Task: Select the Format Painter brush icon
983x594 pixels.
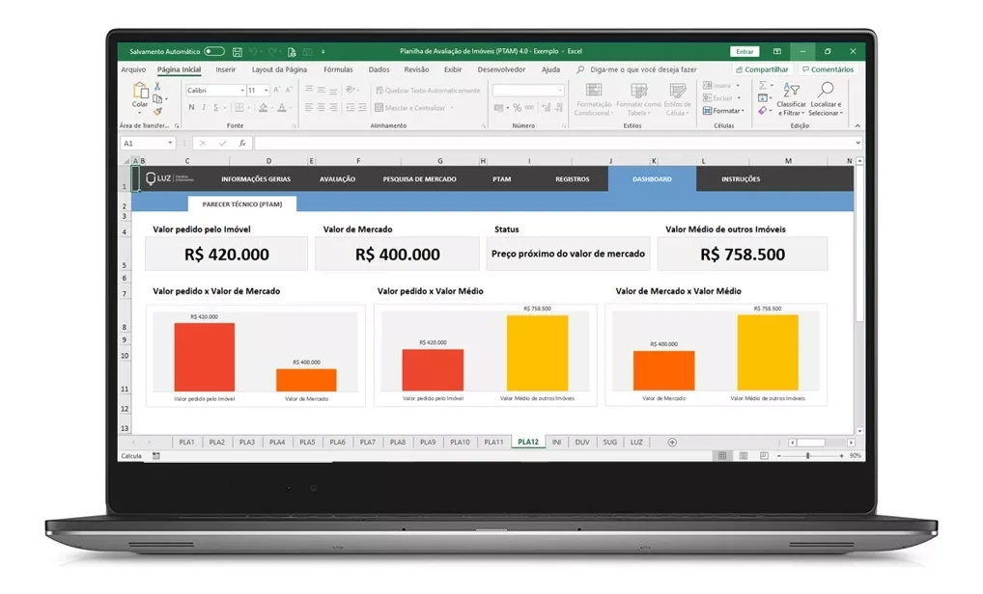Action: (x=157, y=111)
